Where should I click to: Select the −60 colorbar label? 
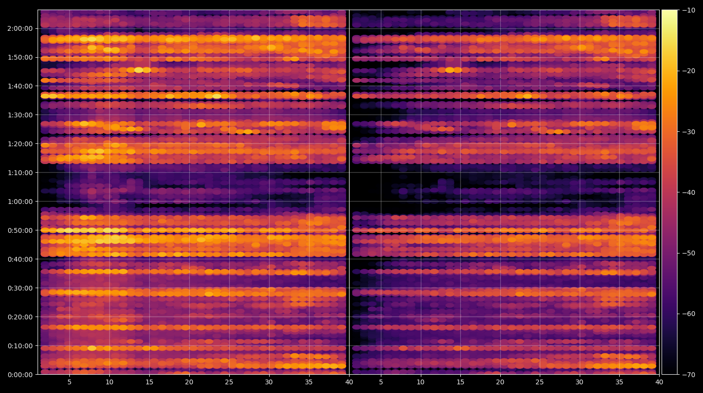point(689,314)
